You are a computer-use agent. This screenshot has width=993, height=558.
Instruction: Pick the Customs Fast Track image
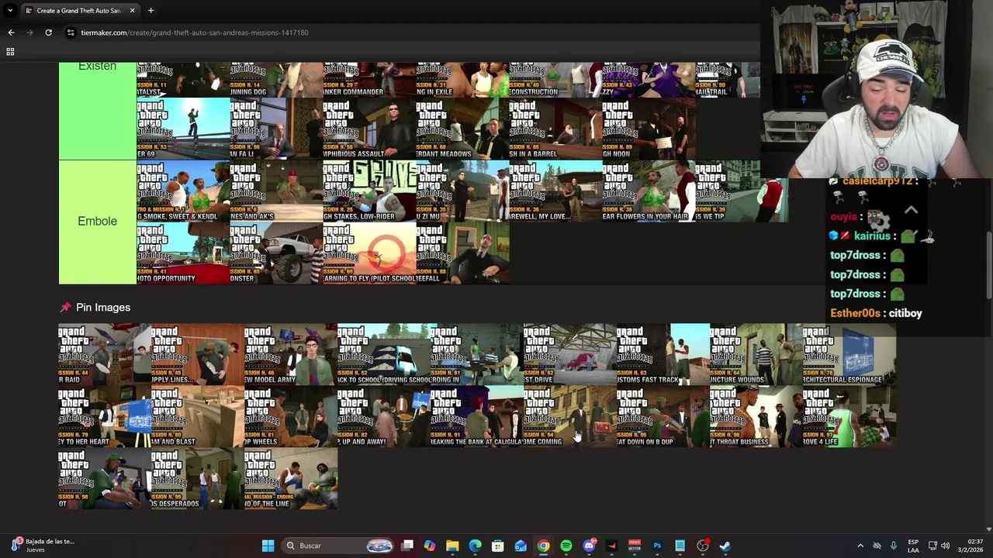pos(663,354)
